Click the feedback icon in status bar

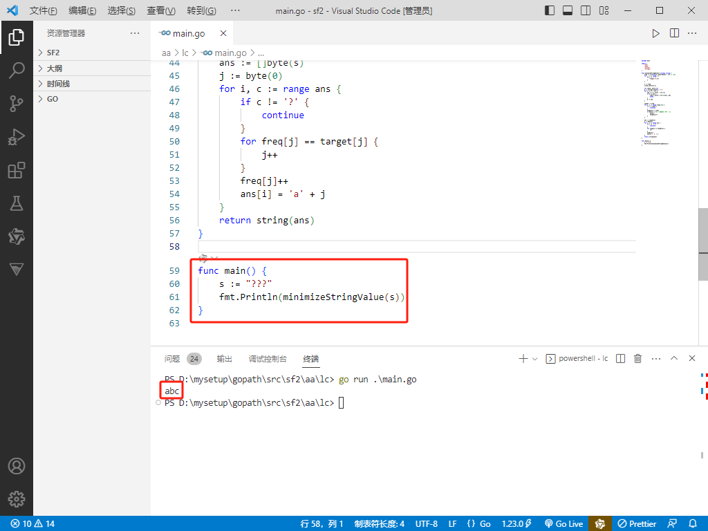click(672, 524)
